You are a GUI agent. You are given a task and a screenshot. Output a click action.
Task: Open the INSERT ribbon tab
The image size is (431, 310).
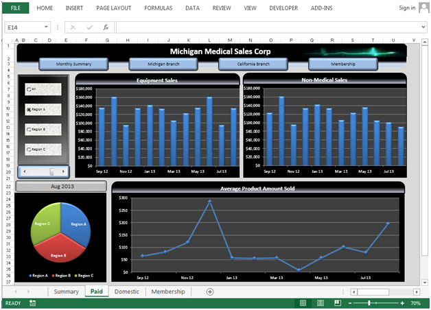pyautogui.click(x=74, y=8)
